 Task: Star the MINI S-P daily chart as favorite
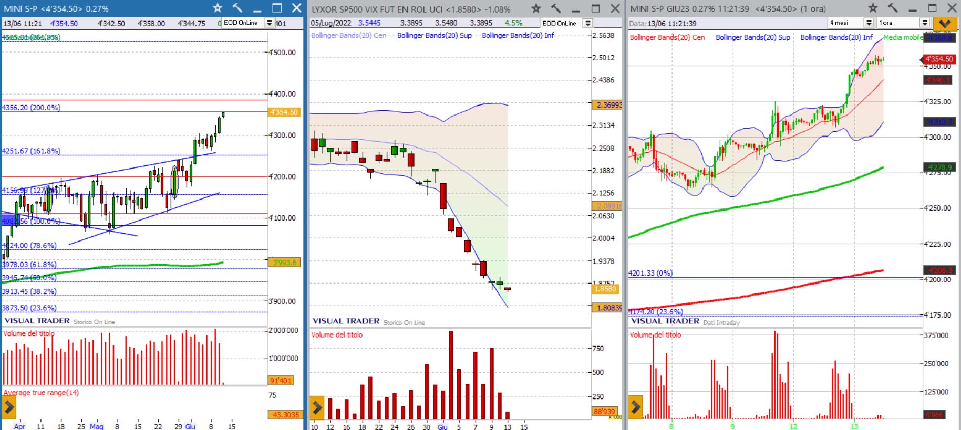[x=218, y=8]
